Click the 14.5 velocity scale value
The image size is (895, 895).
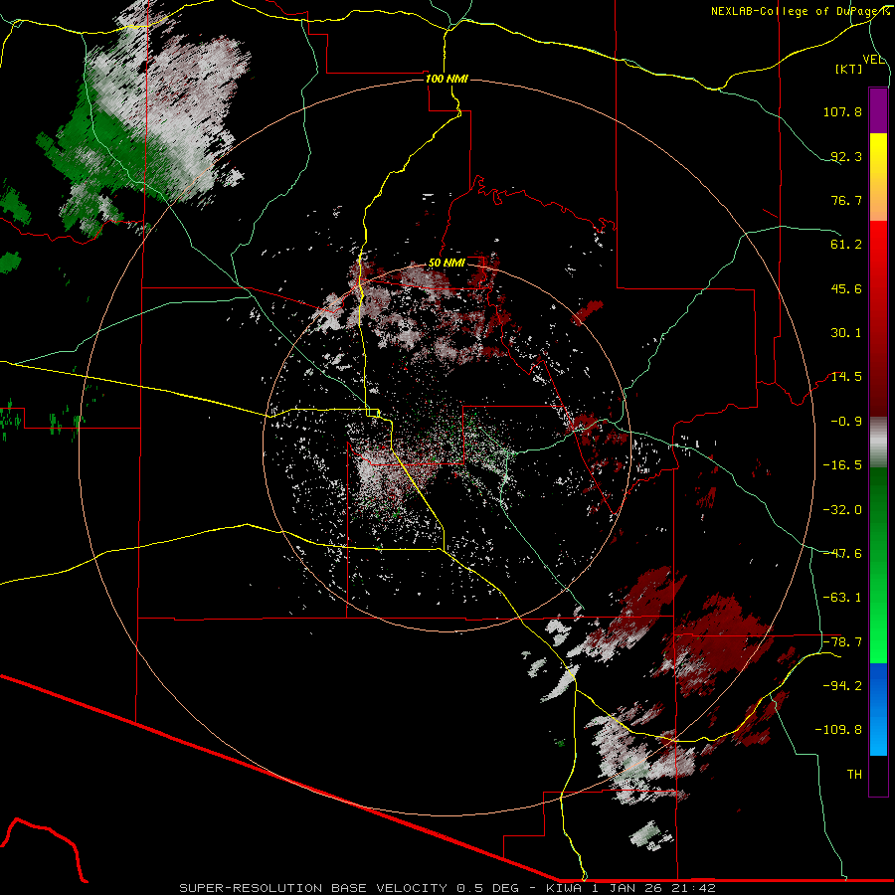(846, 377)
